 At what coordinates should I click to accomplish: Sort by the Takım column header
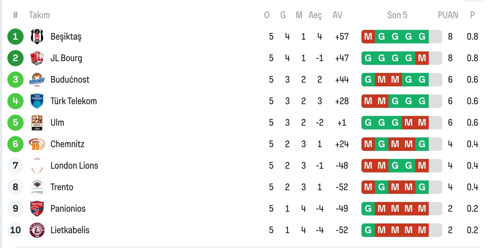coord(39,15)
